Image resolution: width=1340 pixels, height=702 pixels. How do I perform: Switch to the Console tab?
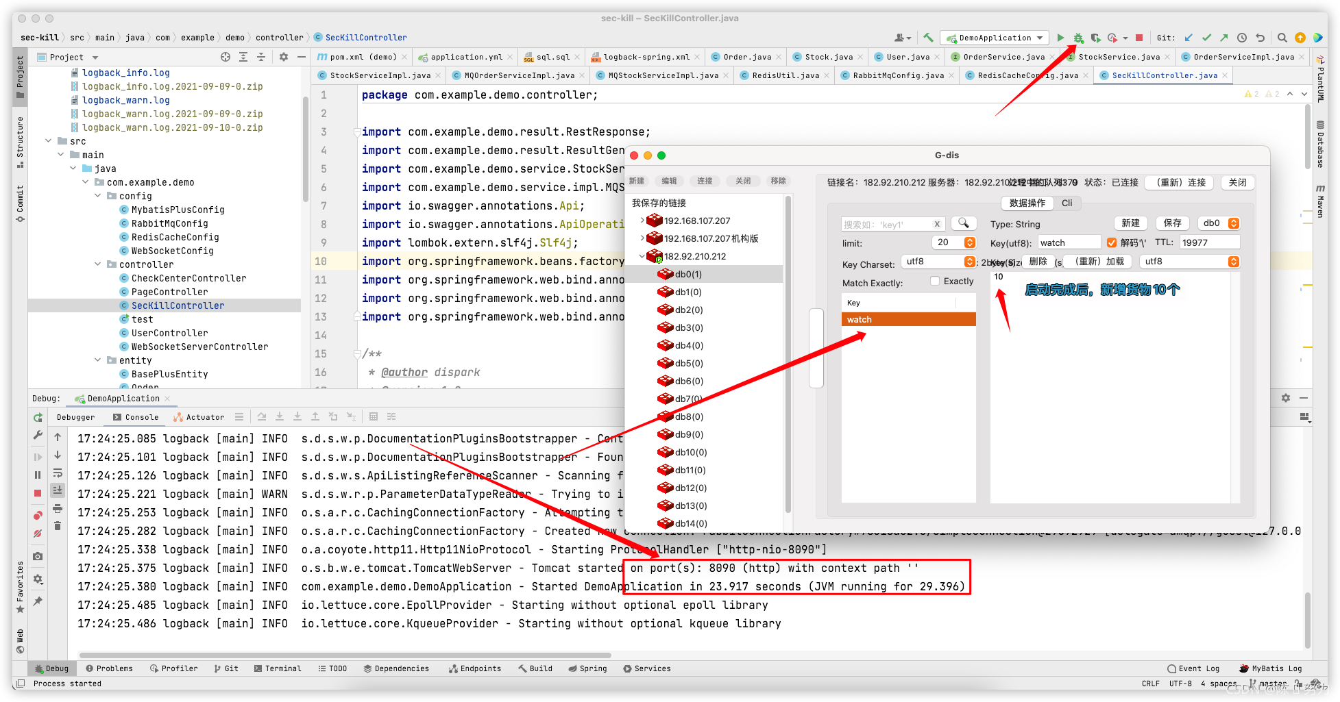pos(136,417)
